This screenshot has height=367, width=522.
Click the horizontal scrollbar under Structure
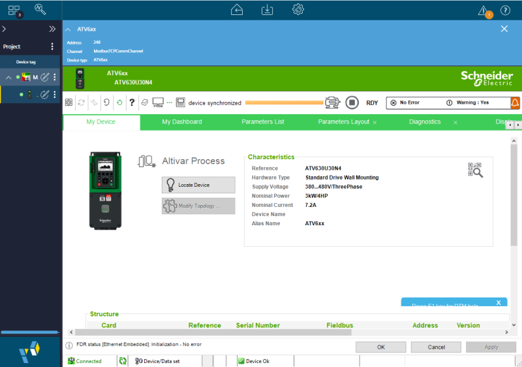click(261, 332)
